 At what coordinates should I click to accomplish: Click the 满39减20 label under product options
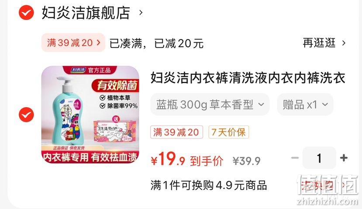click(176, 132)
